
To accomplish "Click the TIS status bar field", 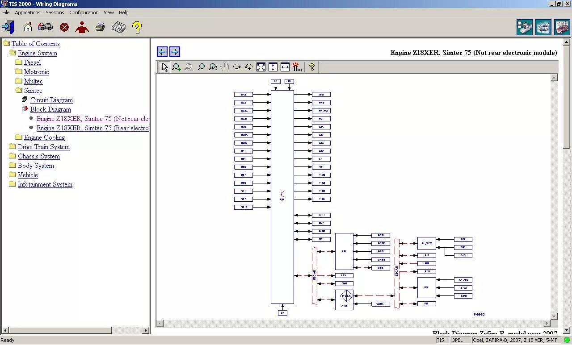I will [x=442, y=340].
